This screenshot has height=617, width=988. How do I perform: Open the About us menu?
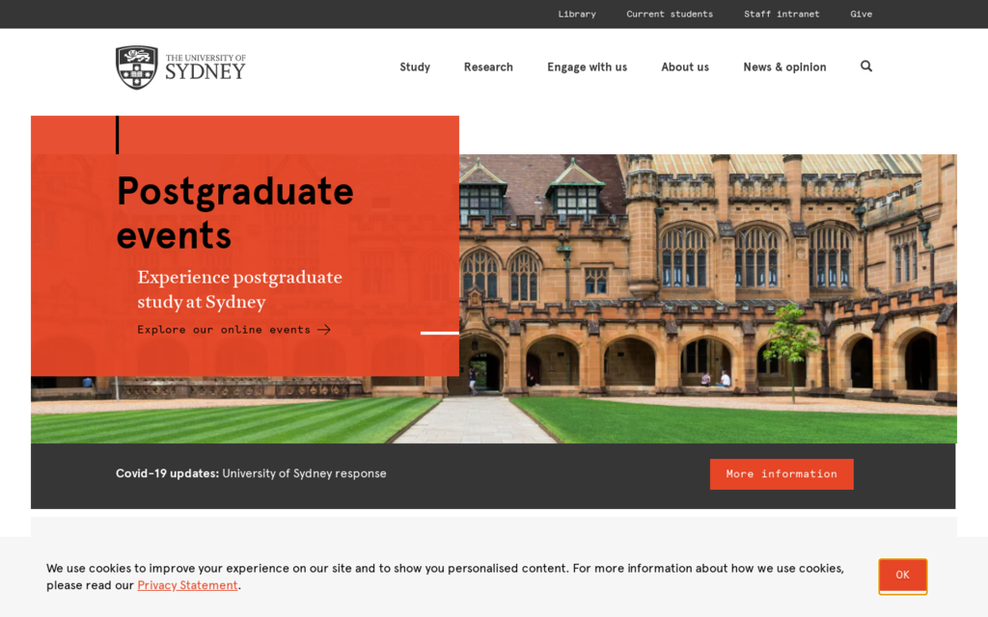tap(685, 67)
